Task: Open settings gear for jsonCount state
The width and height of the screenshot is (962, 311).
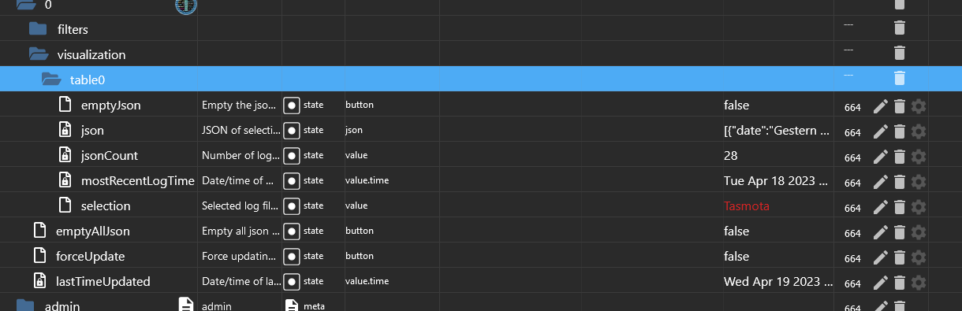Action: click(x=918, y=157)
